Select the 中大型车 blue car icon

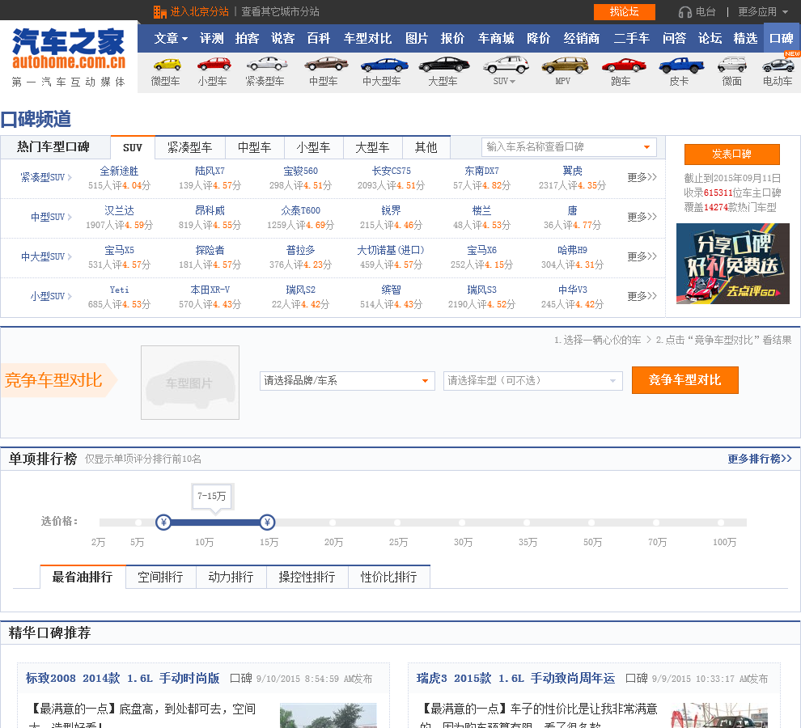pos(384,66)
